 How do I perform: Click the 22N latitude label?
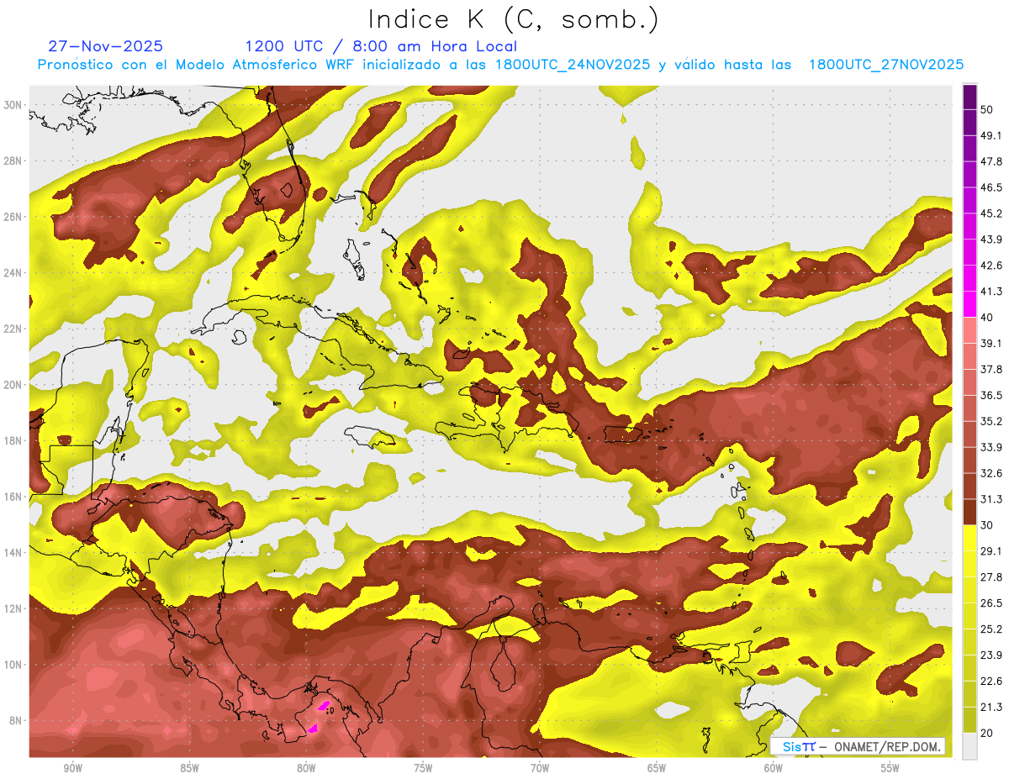pos(13,329)
